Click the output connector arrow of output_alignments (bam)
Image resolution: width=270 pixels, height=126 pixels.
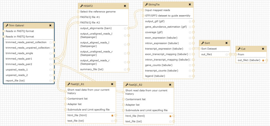pos(129,28)
